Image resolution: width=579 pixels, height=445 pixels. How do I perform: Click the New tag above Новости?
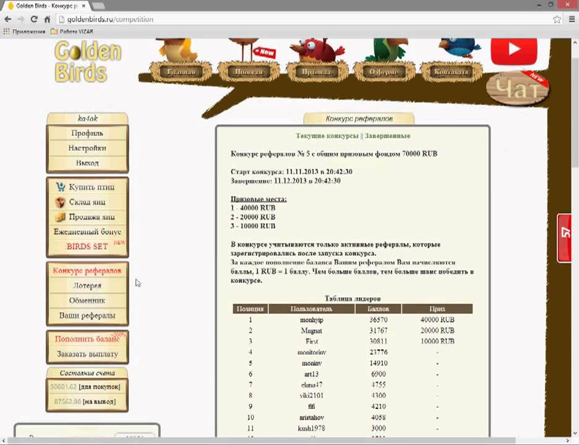pyautogui.click(x=264, y=52)
